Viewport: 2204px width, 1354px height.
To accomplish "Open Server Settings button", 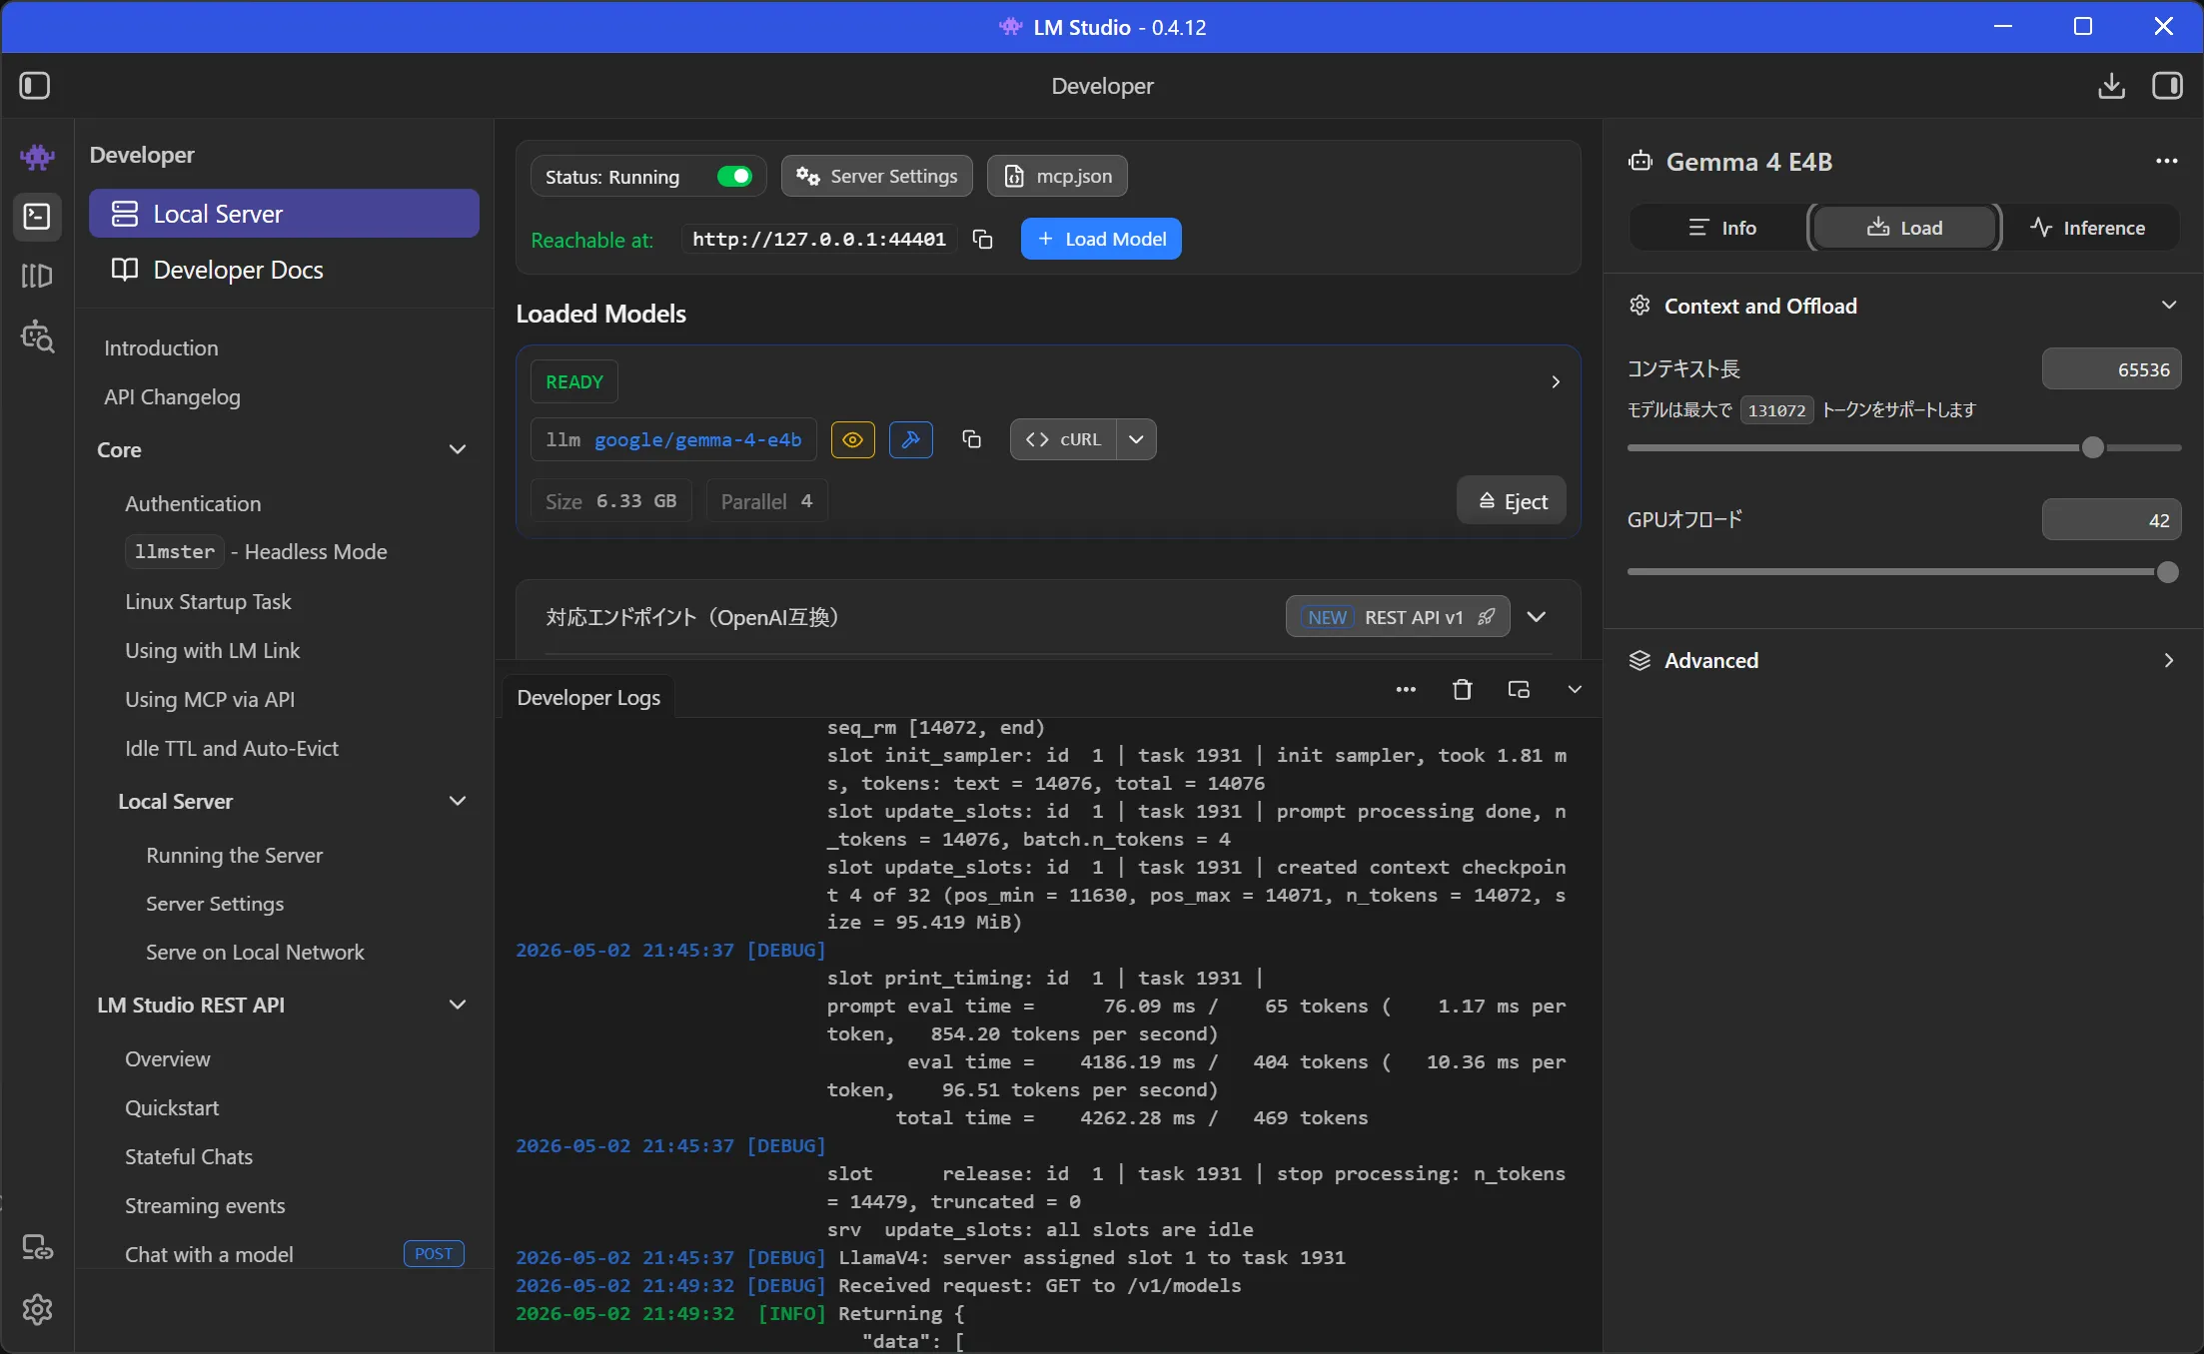I will pos(876,176).
